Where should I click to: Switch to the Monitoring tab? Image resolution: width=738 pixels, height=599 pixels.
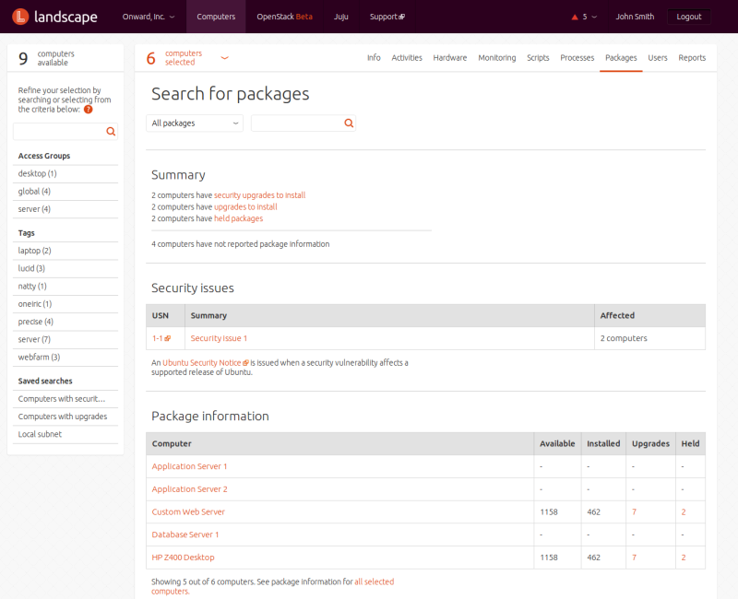(x=496, y=57)
